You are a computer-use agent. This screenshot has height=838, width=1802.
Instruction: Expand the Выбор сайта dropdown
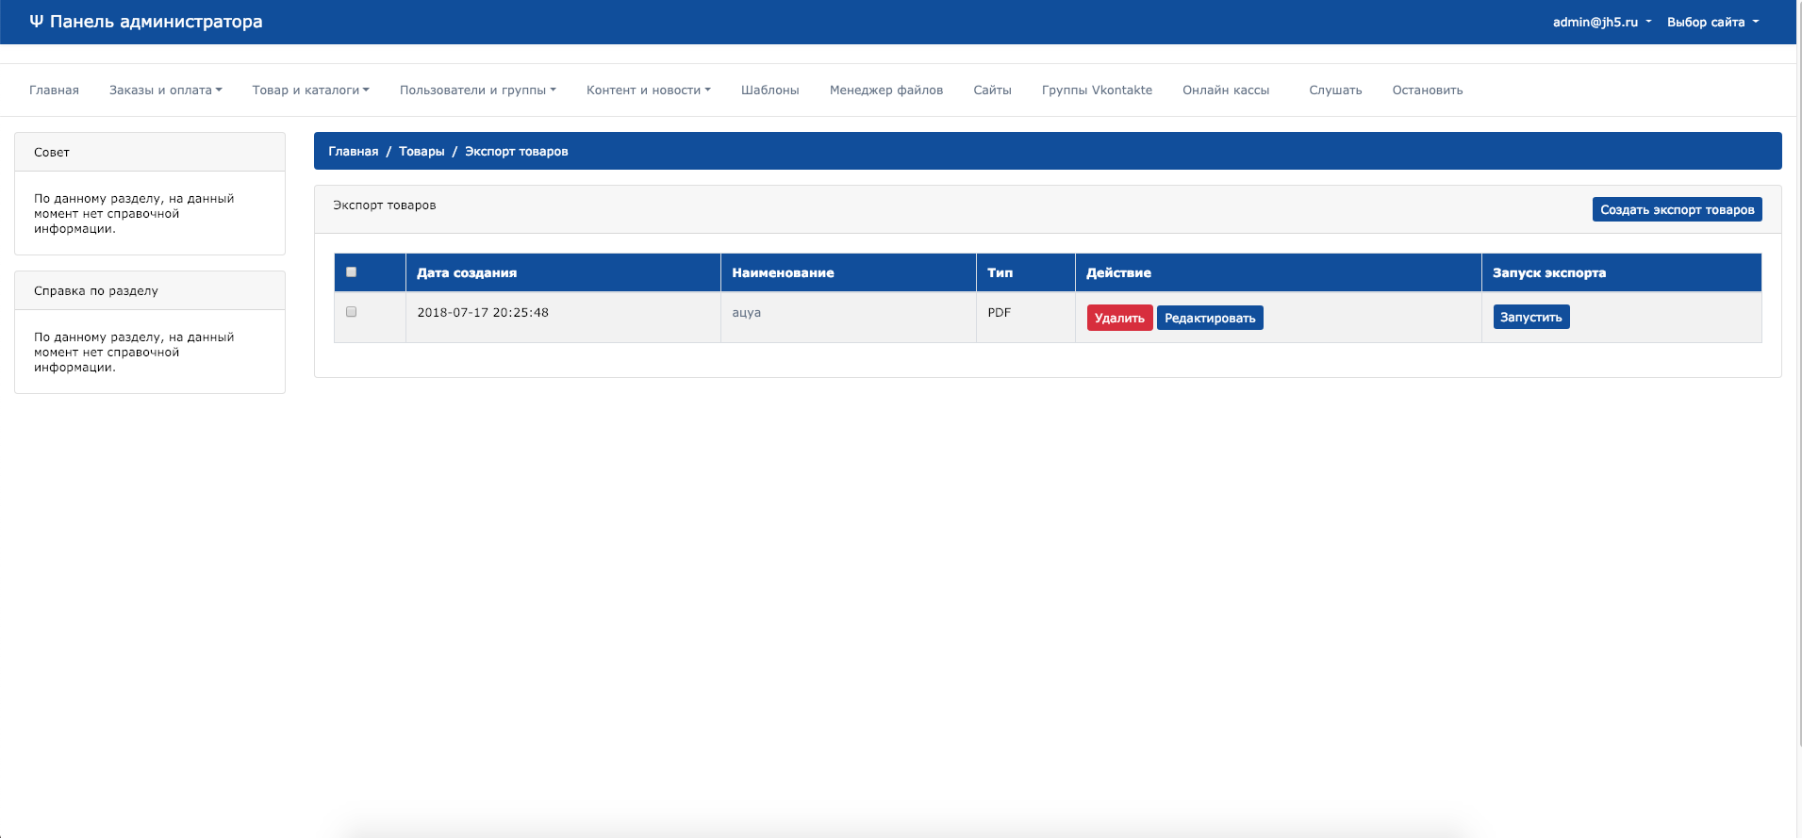pos(1712,22)
